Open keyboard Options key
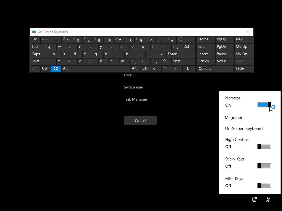Screen dimensions: 282x211 pos(215,69)
